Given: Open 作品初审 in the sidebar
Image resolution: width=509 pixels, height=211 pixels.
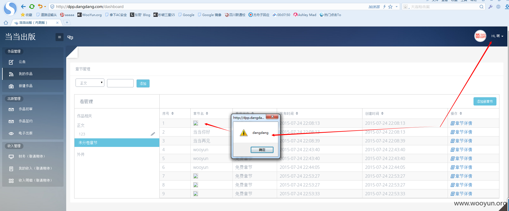Looking at the screenshot, I should click(x=33, y=109).
